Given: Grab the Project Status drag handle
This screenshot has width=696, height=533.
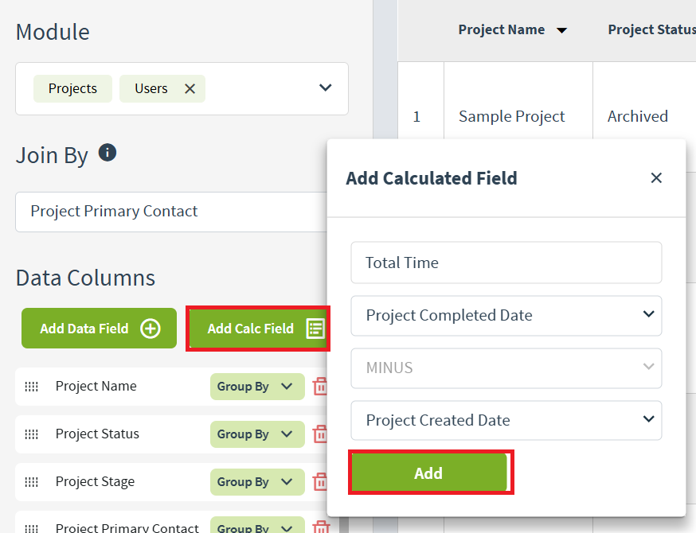Looking at the screenshot, I should click(x=32, y=434).
